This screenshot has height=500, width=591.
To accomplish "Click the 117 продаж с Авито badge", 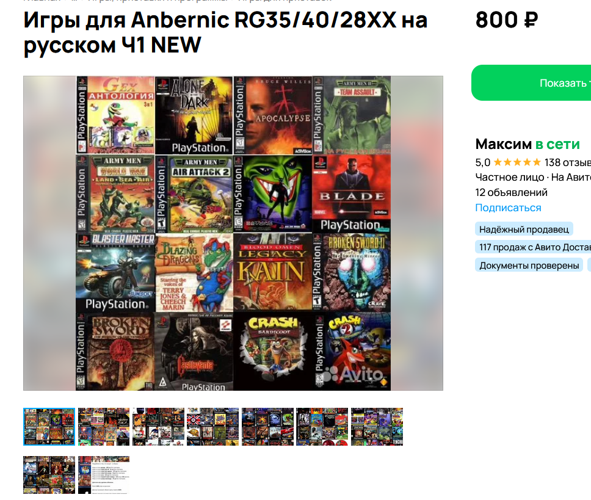I will pos(533,247).
